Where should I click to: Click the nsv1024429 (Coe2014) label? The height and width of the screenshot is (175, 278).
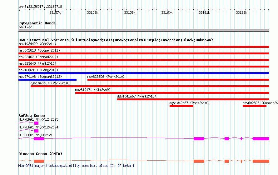37,44
